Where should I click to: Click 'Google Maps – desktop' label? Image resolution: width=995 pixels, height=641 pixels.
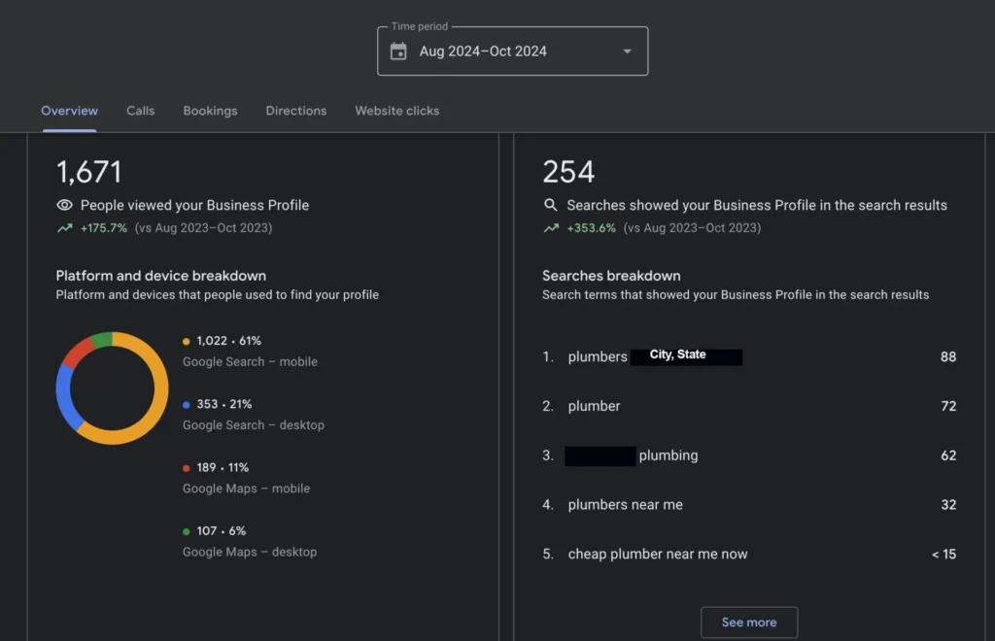pyautogui.click(x=250, y=552)
